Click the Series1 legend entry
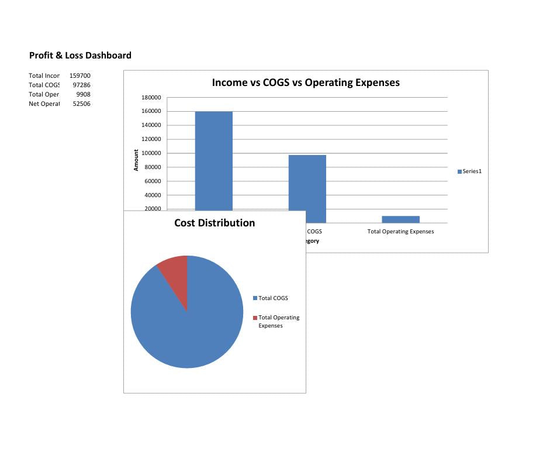 tap(471, 171)
